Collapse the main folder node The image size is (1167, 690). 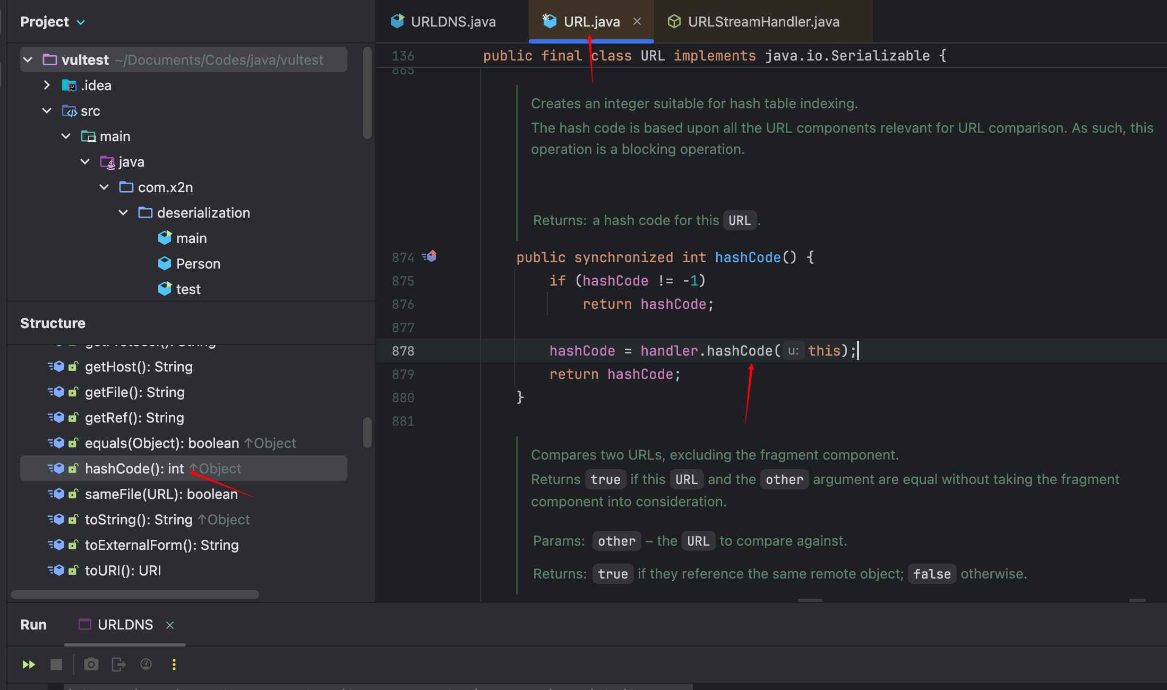click(66, 136)
